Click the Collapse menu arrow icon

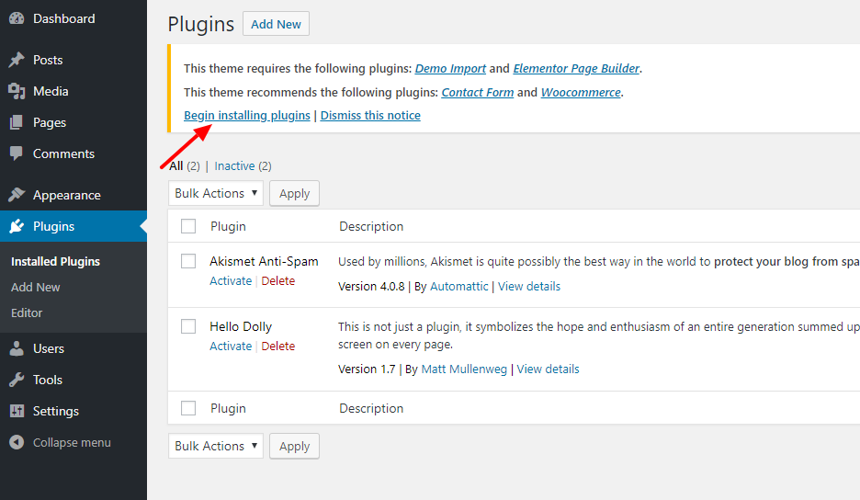17,442
